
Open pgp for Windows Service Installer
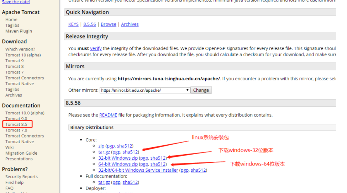(185, 170)
